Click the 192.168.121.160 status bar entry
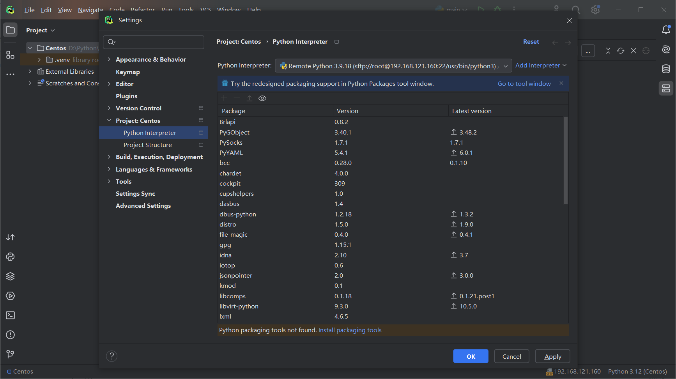This screenshot has height=379, width=676. pos(573,371)
